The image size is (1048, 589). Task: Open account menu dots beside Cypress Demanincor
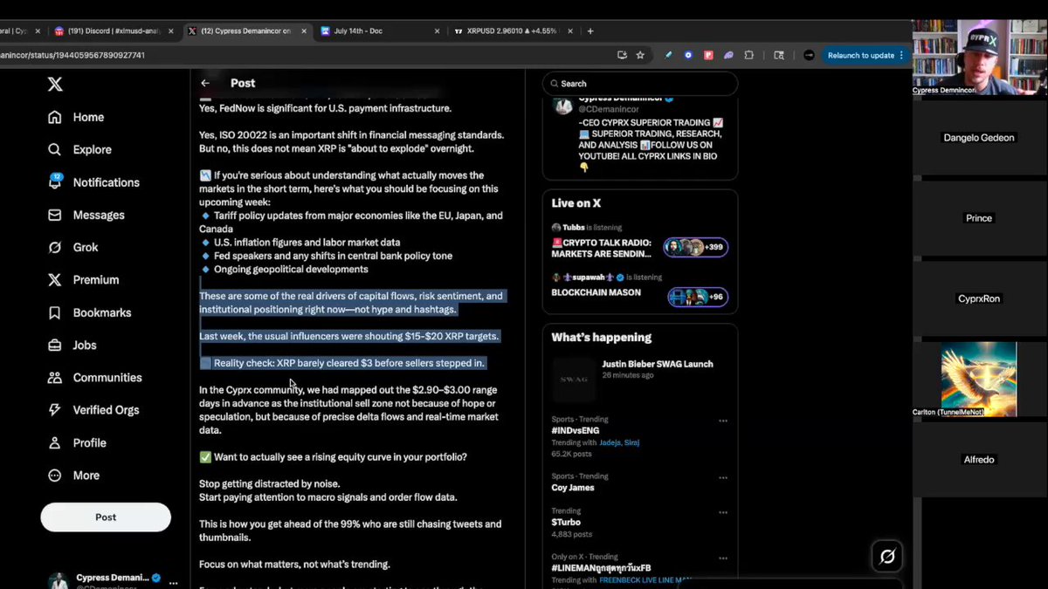[173, 582]
